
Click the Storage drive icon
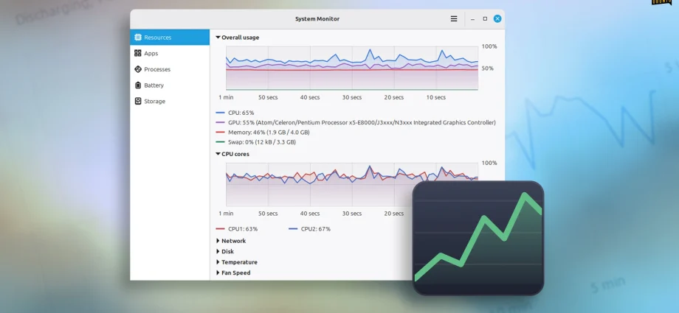point(138,101)
